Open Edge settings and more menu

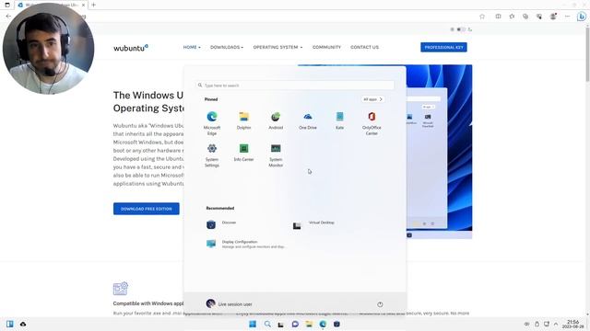click(567, 17)
